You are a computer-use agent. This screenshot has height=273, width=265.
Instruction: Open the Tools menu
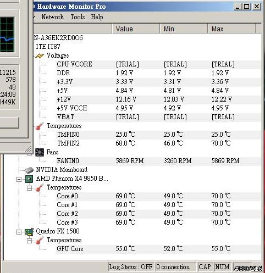78,17
